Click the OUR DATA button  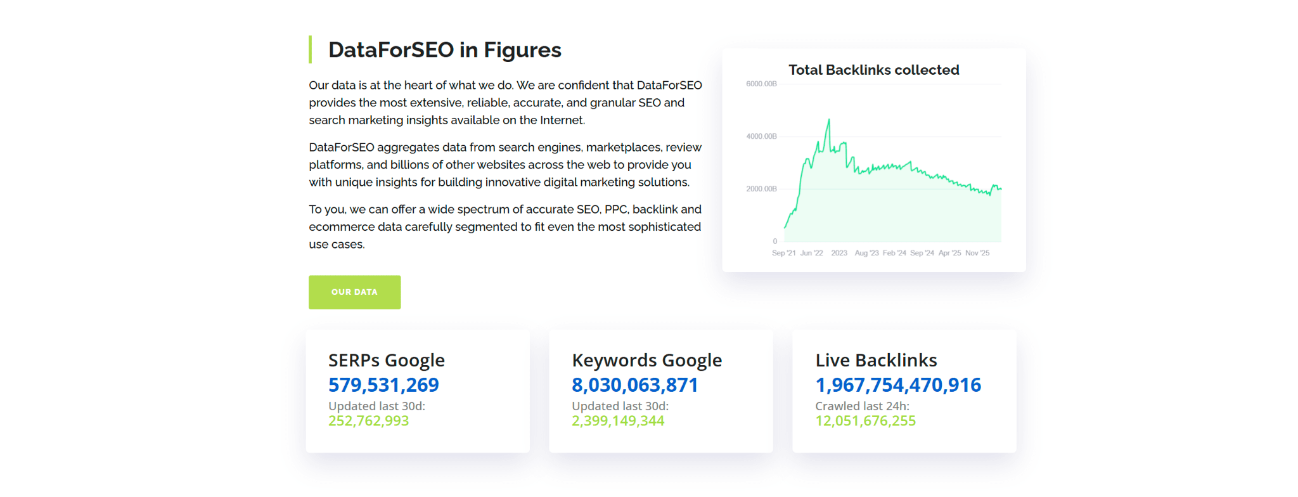coord(354,292)
